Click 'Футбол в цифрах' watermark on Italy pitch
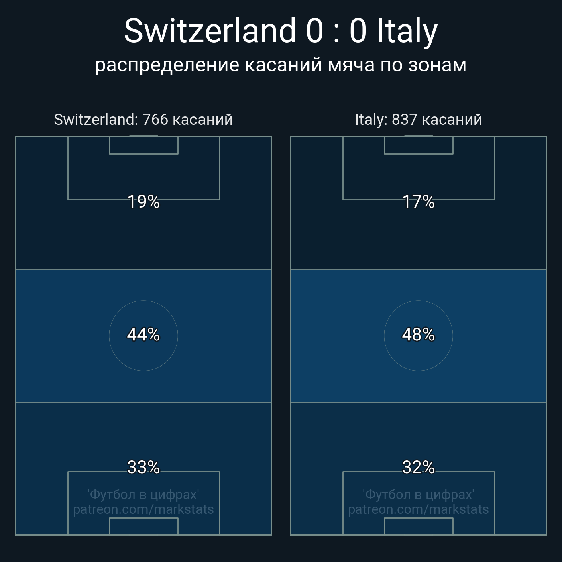This screenshot has height=562, width=562. tap(418, 494)
